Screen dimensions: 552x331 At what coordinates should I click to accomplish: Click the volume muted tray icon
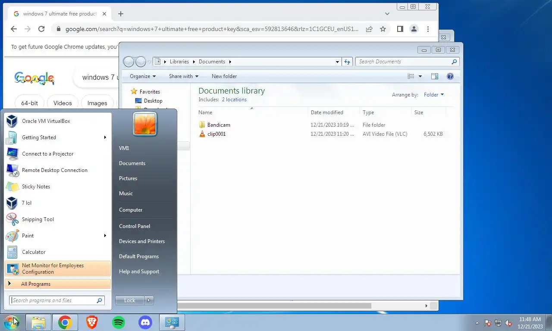(508, 323)
